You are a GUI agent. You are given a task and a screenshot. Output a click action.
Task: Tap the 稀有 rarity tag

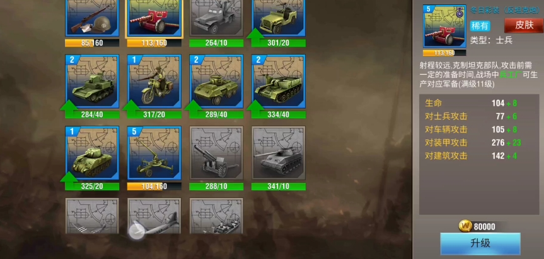pos(480,26)
